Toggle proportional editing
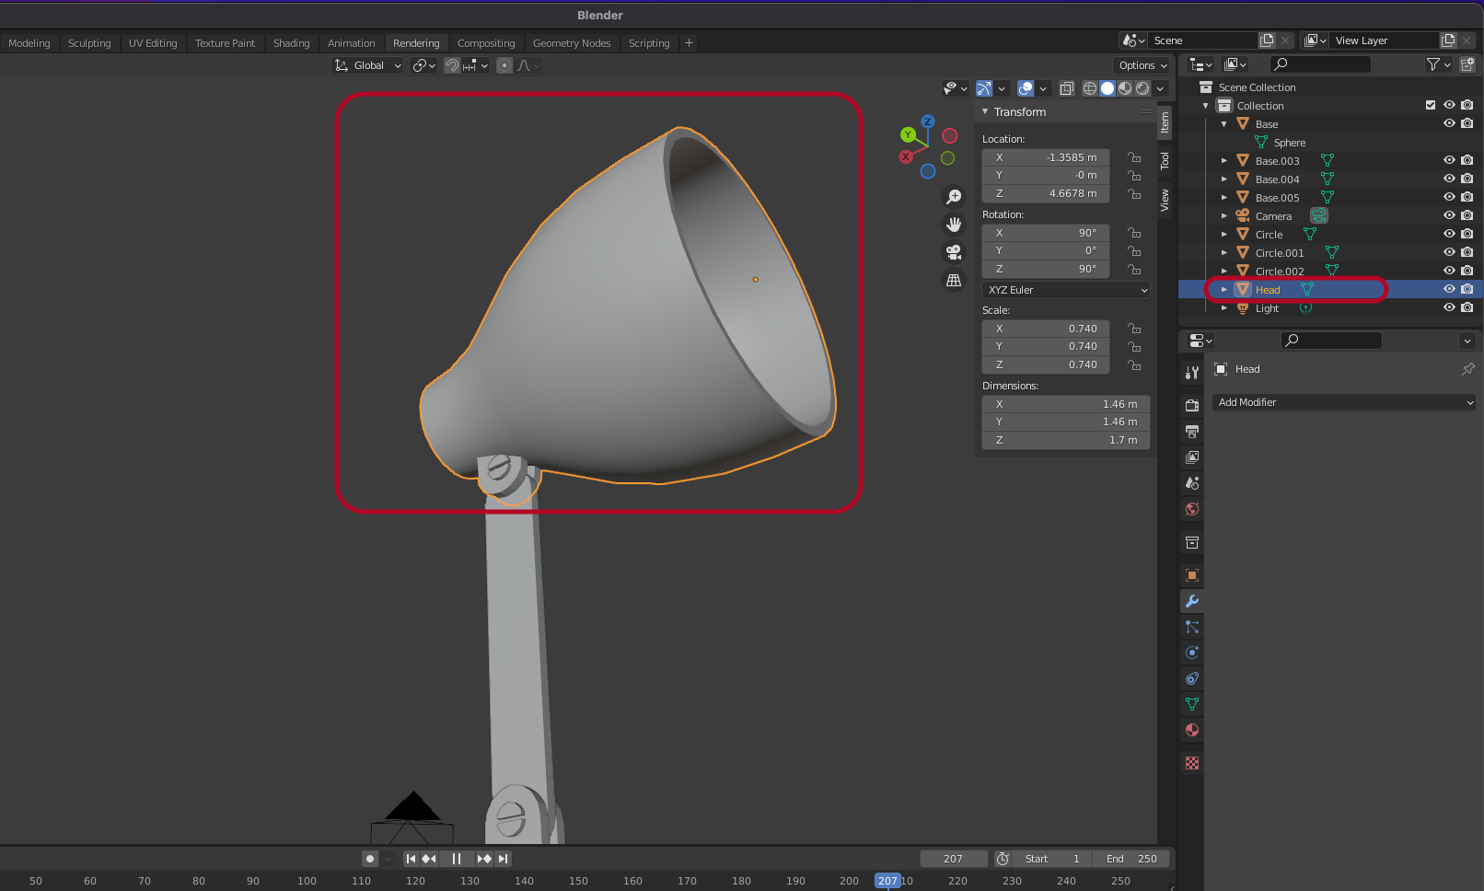The width and height of the screenshot is (1484, 891). (x=504, y=65)
